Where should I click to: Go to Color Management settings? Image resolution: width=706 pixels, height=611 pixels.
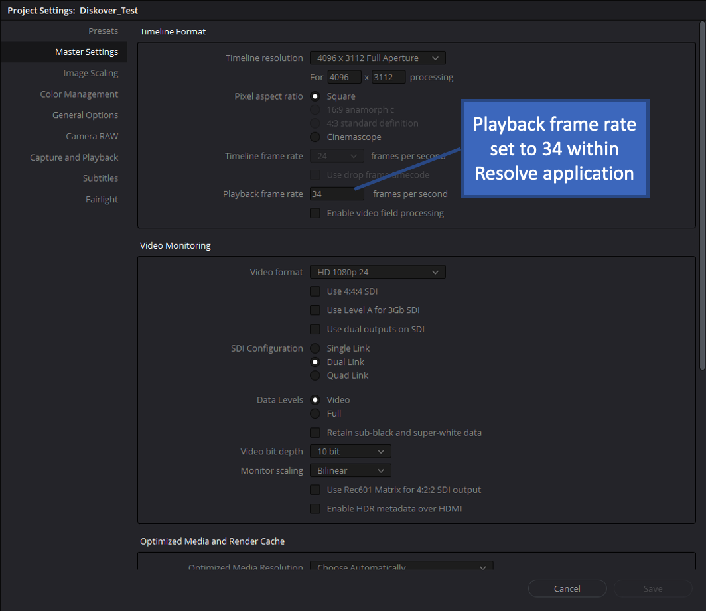(79, 94)
